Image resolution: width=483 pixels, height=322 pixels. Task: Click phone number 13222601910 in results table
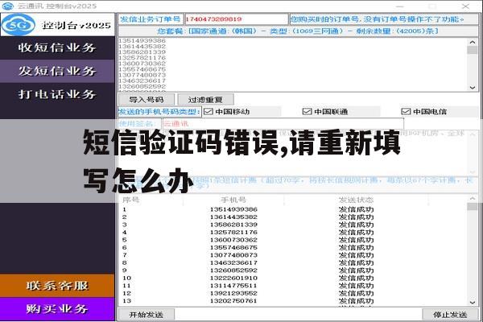pyautogui.click(x=233, y=278)
